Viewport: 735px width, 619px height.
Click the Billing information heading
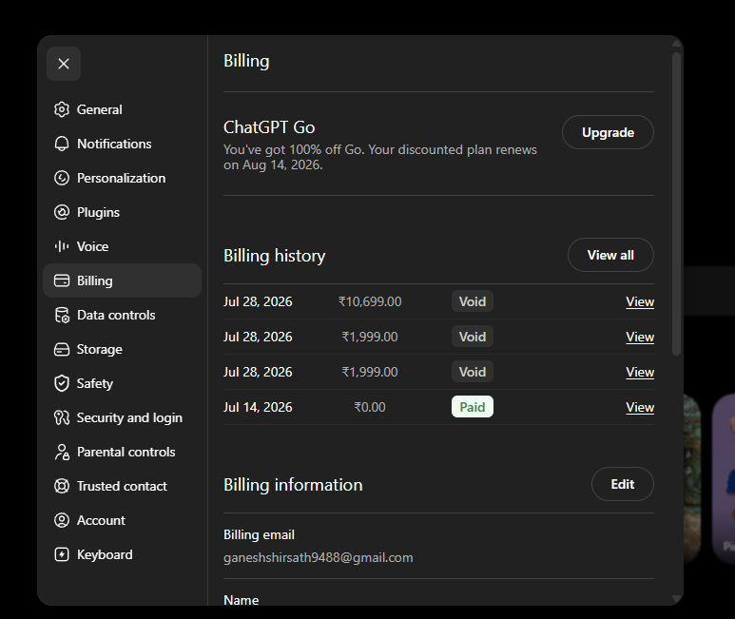[293, 485]
